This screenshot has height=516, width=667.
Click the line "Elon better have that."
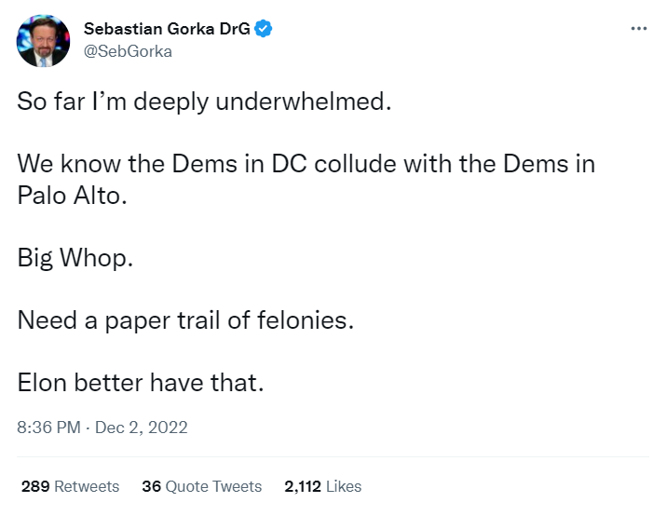pos(141,383)
